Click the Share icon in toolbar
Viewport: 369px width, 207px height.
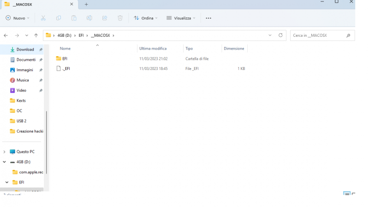tap(105, 18)
